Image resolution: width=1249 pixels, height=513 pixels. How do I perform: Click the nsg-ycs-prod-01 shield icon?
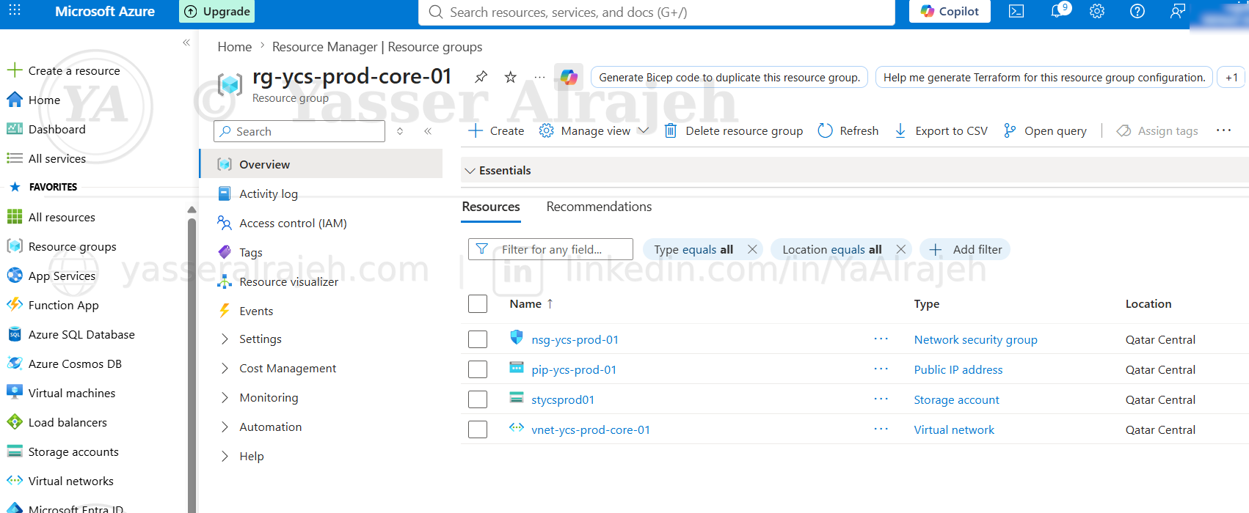coord(517,337)
